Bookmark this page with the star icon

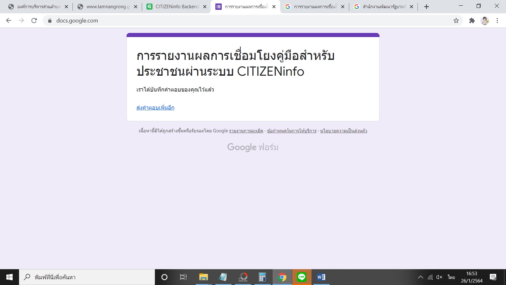click(x=456, y=21)
